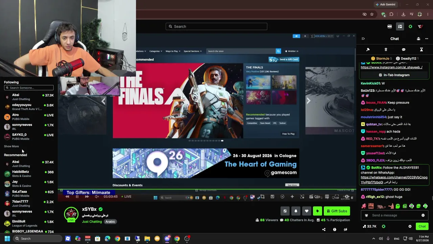
Task: Search Someone in Following list
Action: point(29,88)
